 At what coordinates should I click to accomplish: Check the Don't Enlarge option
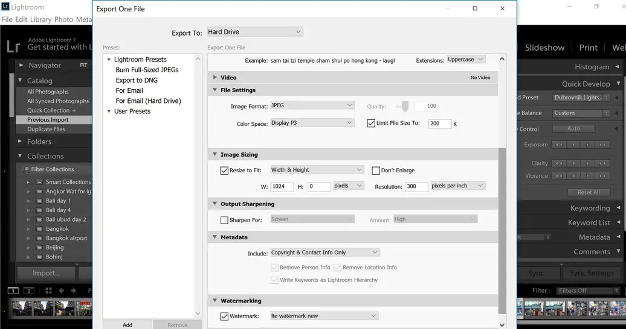376,171
